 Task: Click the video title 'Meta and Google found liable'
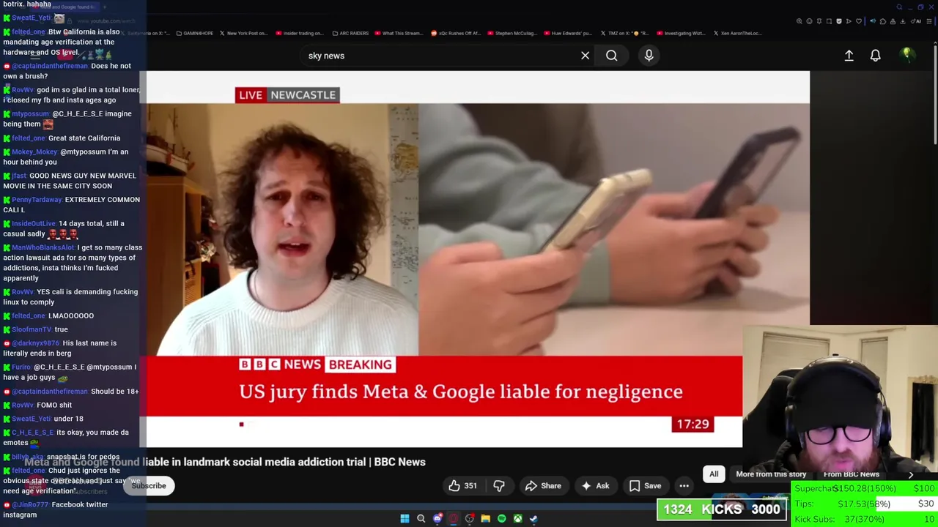[x=224, y=462]
